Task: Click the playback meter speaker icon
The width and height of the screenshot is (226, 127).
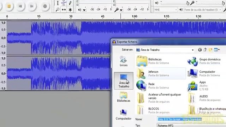Action: click(x=79, y=10)
